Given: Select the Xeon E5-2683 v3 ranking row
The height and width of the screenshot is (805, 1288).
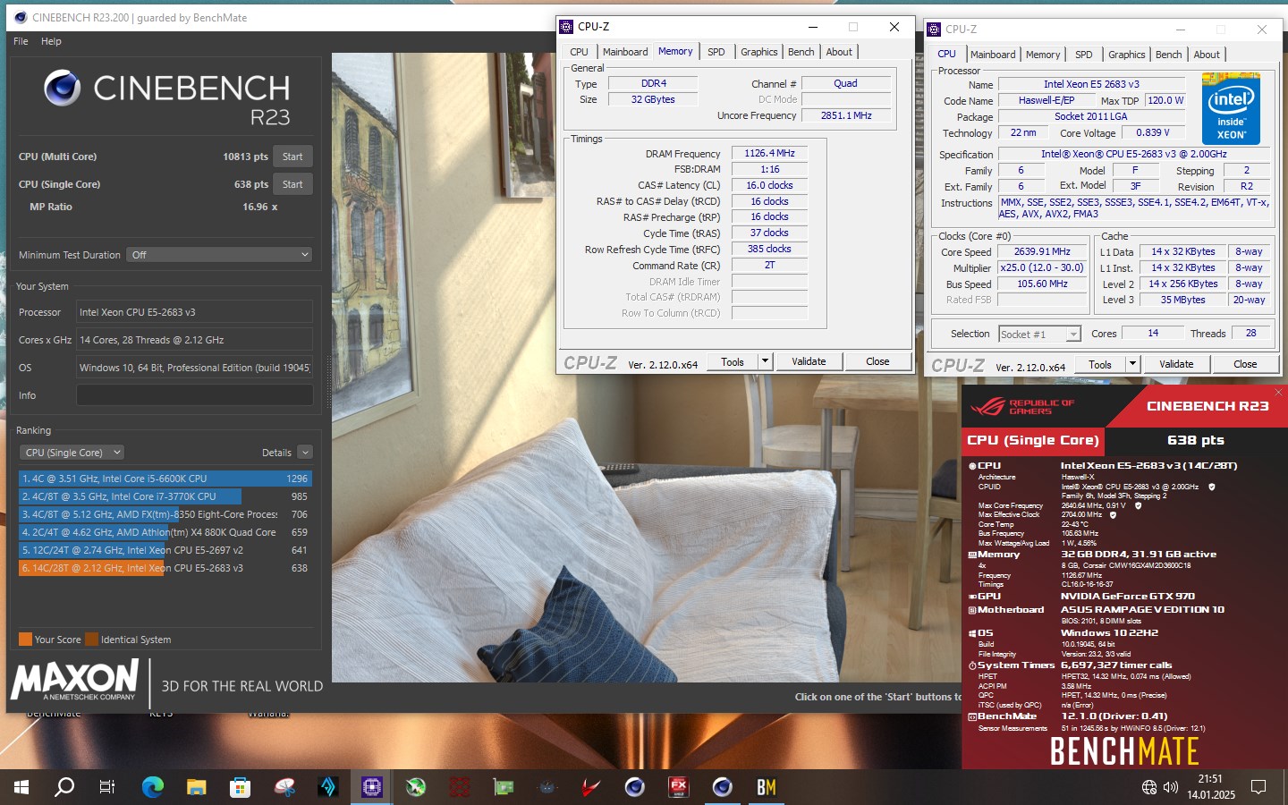Looking at the screenshot, I should [165, 568].
